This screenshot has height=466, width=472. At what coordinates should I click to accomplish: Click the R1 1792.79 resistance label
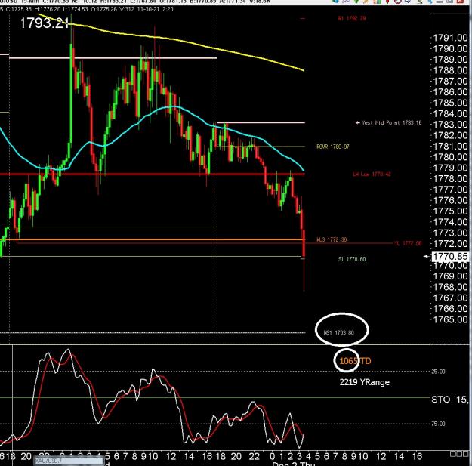[x=352, y=18]
